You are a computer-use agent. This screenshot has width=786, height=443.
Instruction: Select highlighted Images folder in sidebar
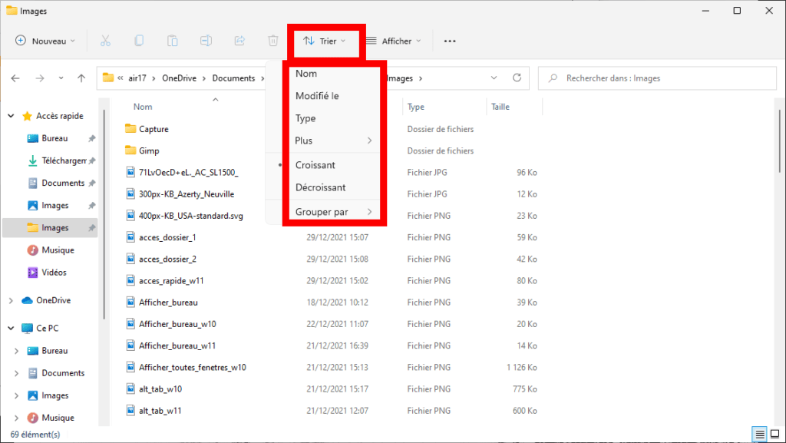(x=50, y=228)
